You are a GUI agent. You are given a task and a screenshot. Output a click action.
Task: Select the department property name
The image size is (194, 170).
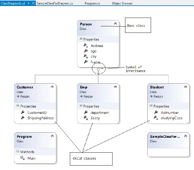100,113
